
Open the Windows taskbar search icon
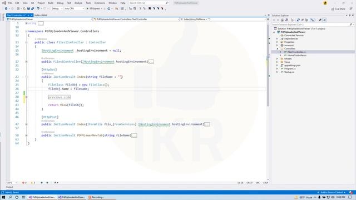(x=10, y=197)
